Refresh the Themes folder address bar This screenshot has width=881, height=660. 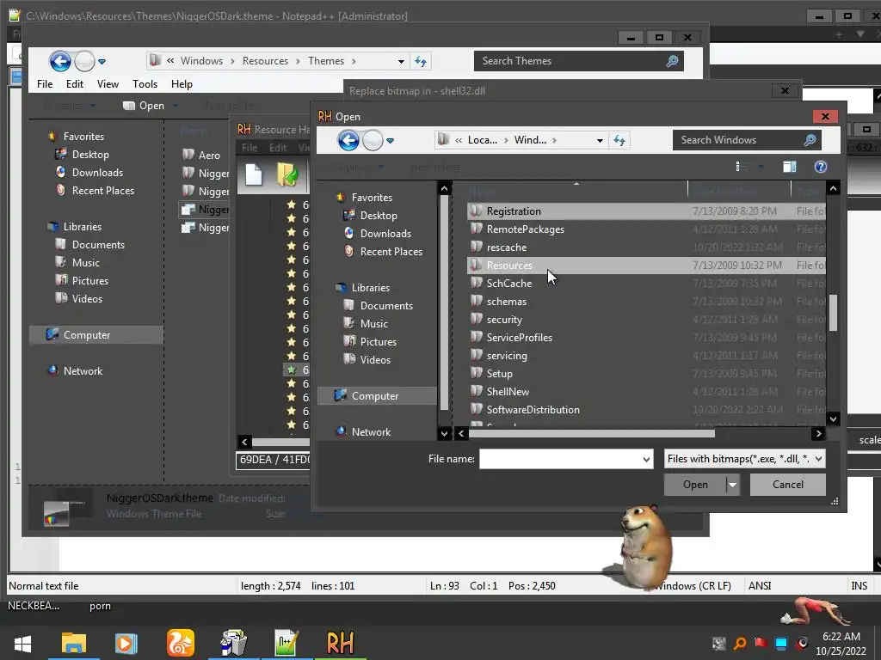420,61
